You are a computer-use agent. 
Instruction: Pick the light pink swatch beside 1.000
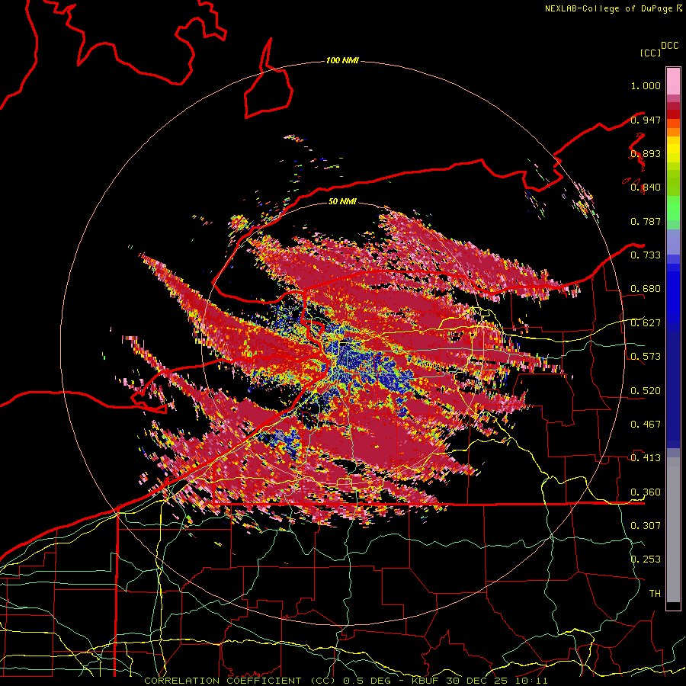click(673, 82)
